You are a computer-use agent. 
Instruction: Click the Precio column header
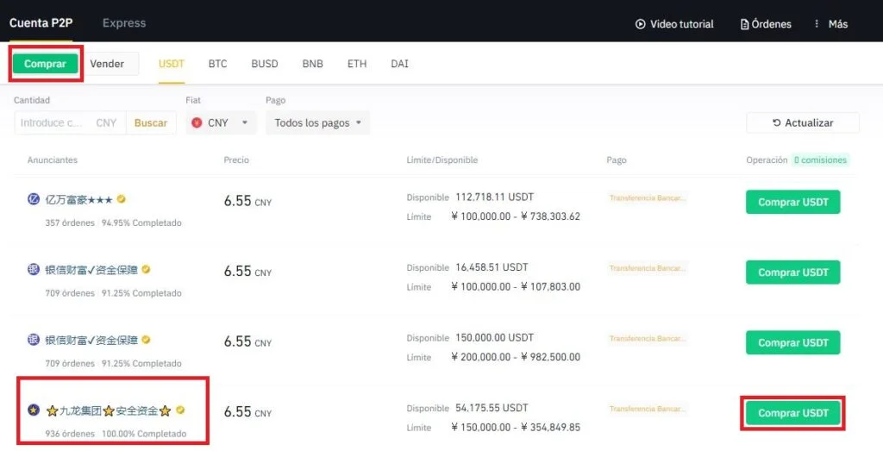pyautogui.click(x=236, y=160)
